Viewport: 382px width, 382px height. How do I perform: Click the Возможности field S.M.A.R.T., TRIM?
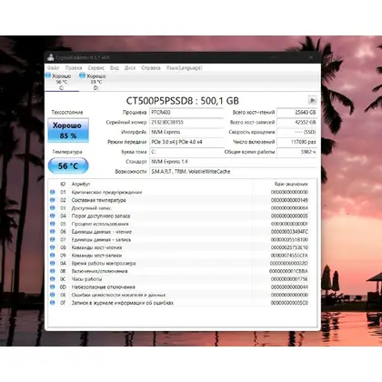click(x=234, y=172)
